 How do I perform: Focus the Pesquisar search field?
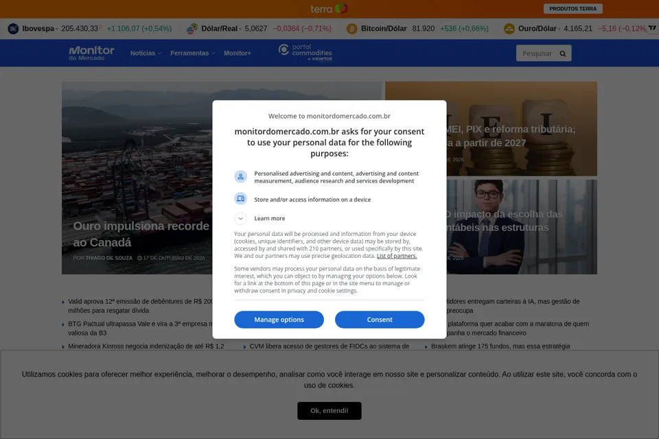point(537,54)
